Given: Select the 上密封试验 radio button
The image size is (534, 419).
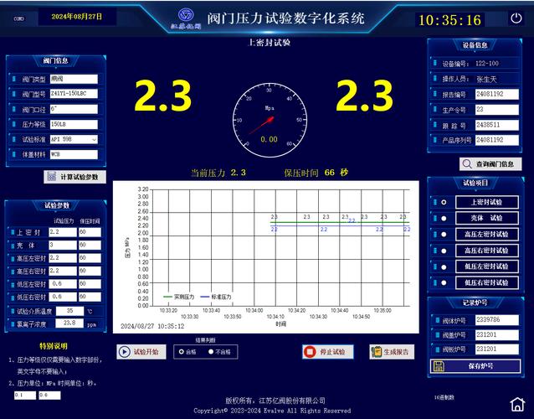Looking at the screenshot, I should (444, 202).
